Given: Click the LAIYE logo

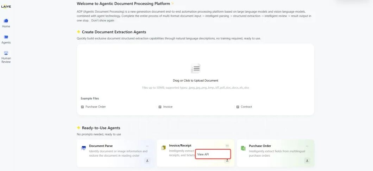Looking at the screenshot, I should click(x=6, y=6).
